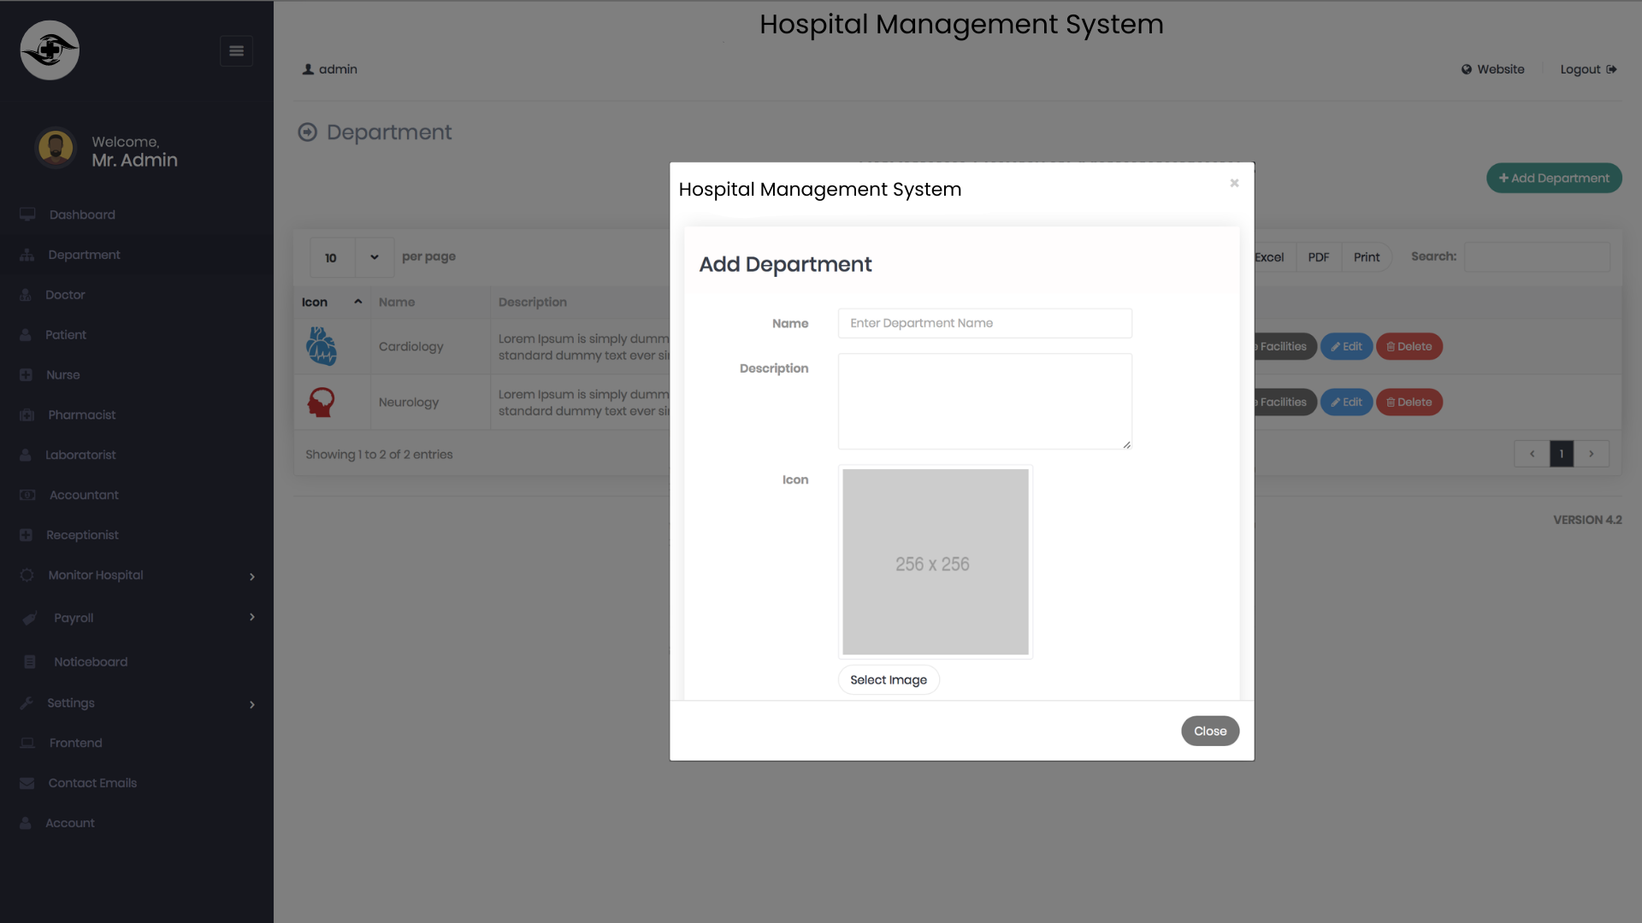The width and height of the screenshot is (1642, 923).
Task: Open Noticeboard in the sidebar menu
Action: click(x=91, y=662)
